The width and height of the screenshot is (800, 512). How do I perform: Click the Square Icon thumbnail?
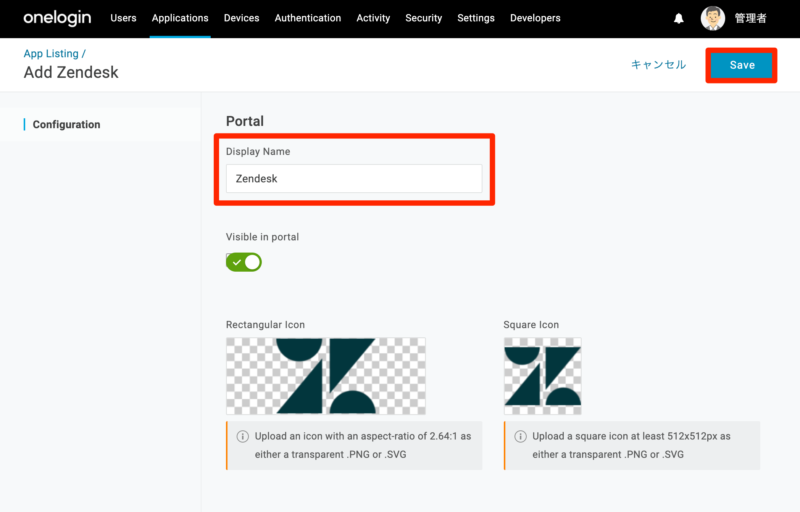[543, 376]
